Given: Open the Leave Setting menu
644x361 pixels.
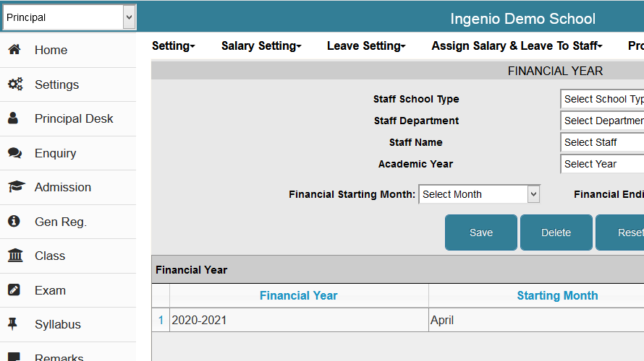Looking at the screenshot, I should point(366,45).
